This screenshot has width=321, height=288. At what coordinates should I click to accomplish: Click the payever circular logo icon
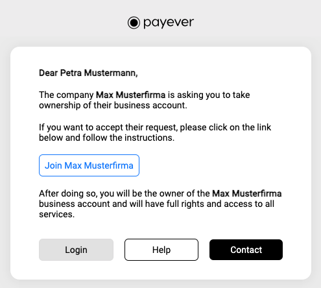(134, 23)
